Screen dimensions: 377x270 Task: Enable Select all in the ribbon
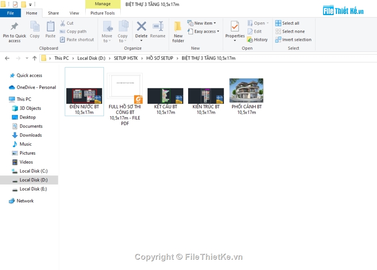pos(287,23)
